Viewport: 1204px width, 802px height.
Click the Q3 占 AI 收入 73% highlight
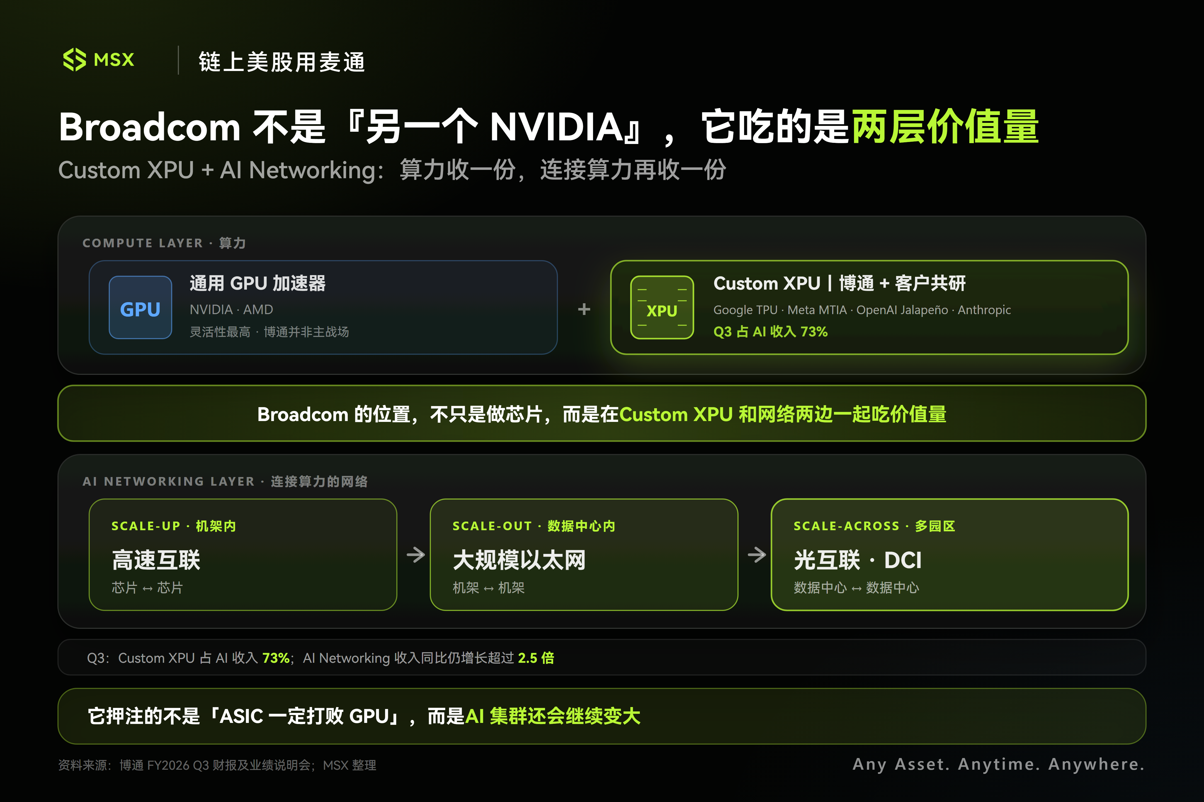(x=770, y=331)
